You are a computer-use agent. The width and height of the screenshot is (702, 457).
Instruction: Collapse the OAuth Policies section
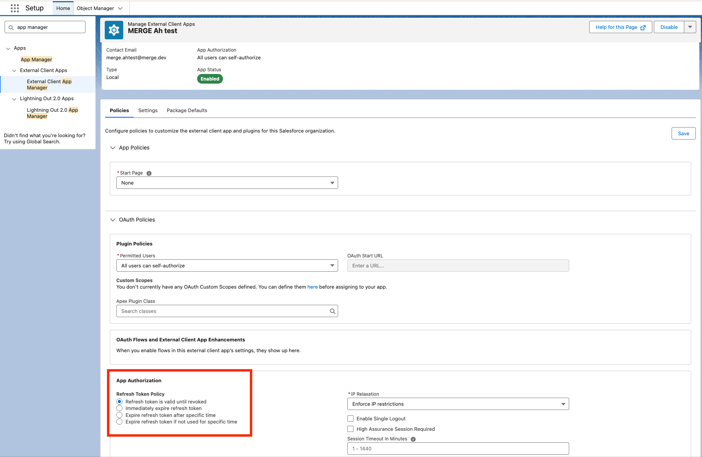(x=113, y=220)
